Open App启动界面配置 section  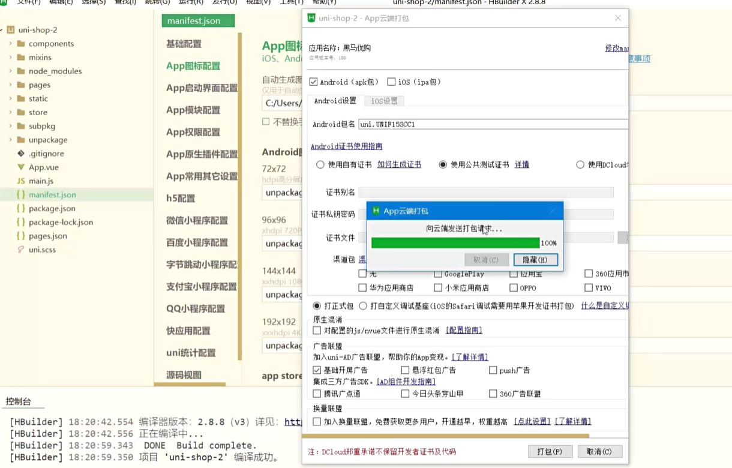[x=202, y=88]
